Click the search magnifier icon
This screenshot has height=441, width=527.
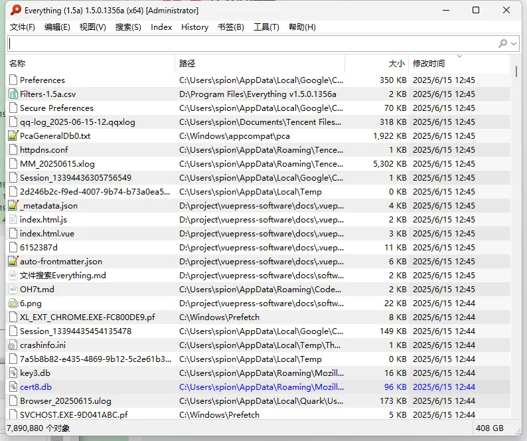pos(502,43)
